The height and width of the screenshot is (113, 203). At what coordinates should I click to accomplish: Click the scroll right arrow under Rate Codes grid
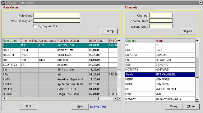(115, 98)
